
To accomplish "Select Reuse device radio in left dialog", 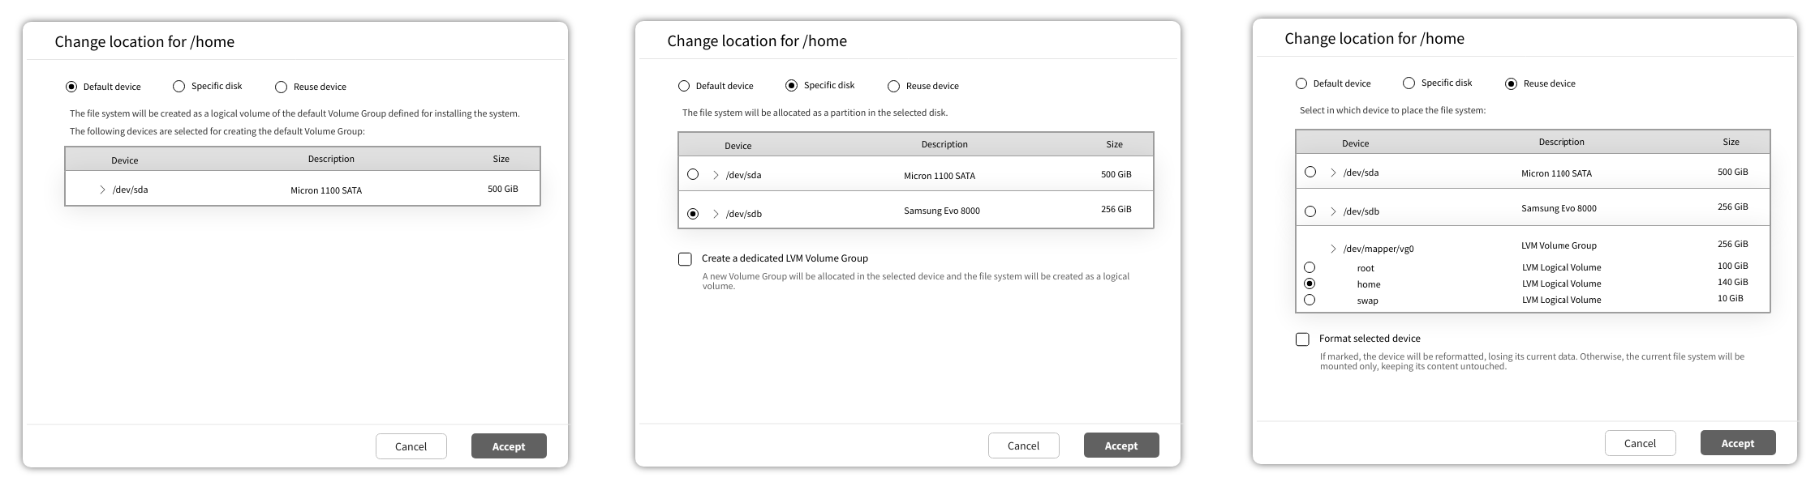I will 281,87.
